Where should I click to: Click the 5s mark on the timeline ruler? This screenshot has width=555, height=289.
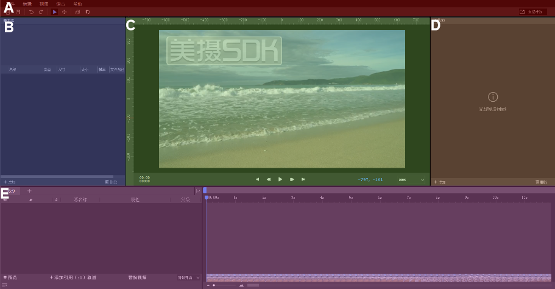tap(351, 198)
